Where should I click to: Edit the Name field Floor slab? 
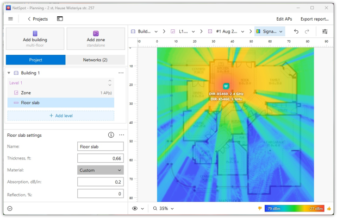click(x=101, y=146)
